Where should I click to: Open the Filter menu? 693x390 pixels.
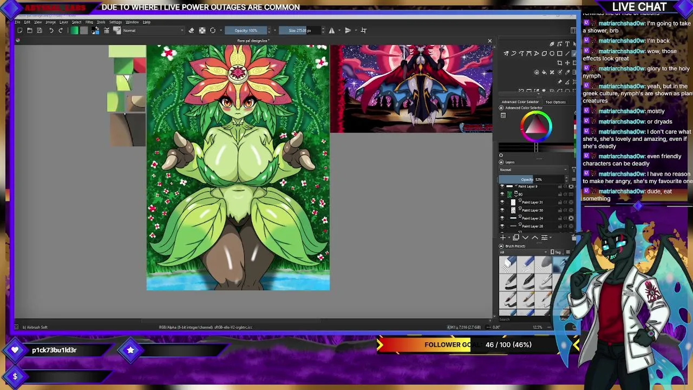[89, 22]
